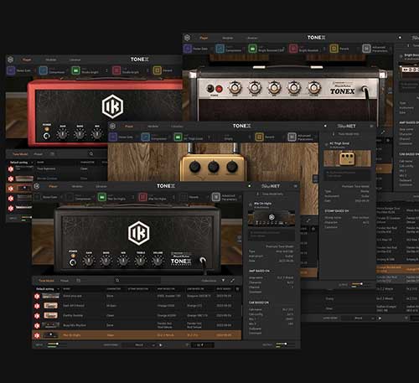Viewport: 419px width, 383px height.
Task: Click the middle knob on the gold pedal
Action: [x=214, y=167]
